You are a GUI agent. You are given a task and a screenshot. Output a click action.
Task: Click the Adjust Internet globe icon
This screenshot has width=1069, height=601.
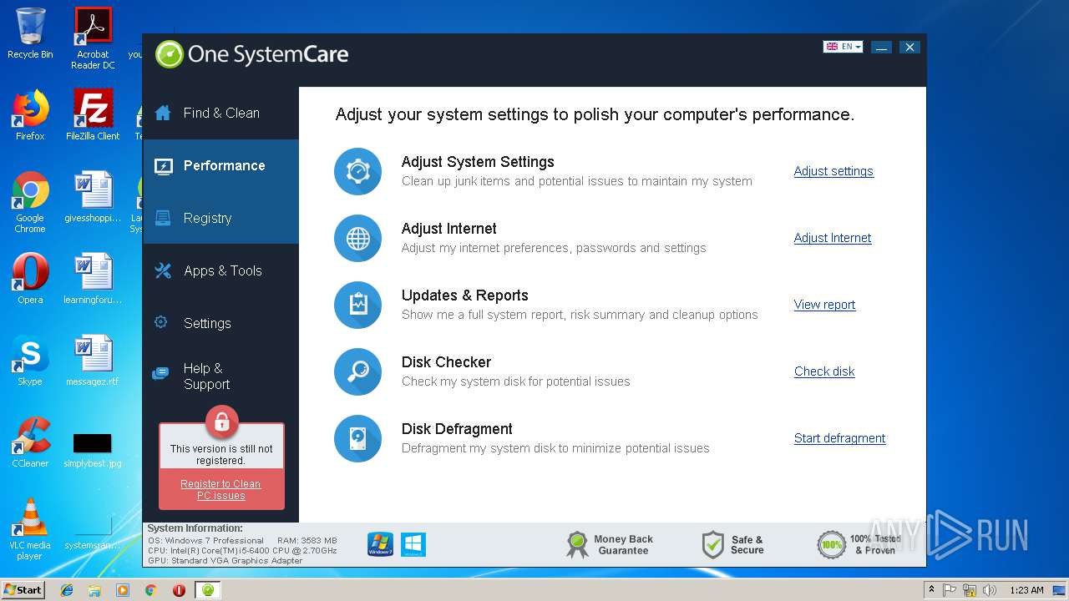click(357, 238)
